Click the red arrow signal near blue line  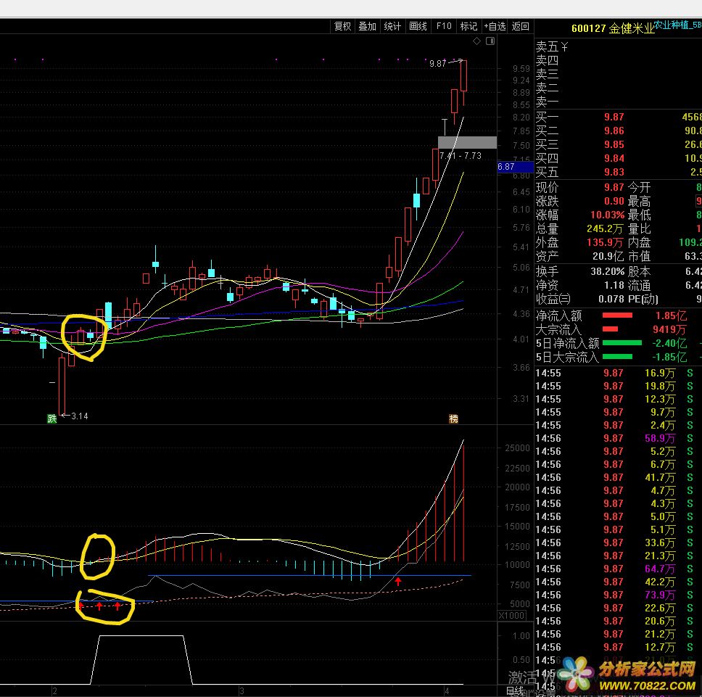point(397,581)
